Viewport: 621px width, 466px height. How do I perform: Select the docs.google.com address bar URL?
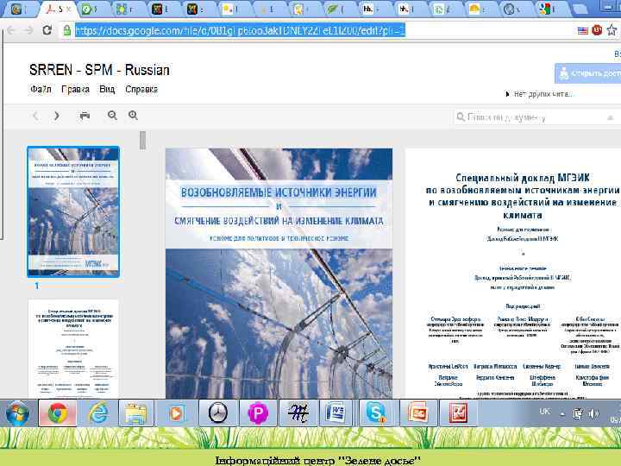241,30
